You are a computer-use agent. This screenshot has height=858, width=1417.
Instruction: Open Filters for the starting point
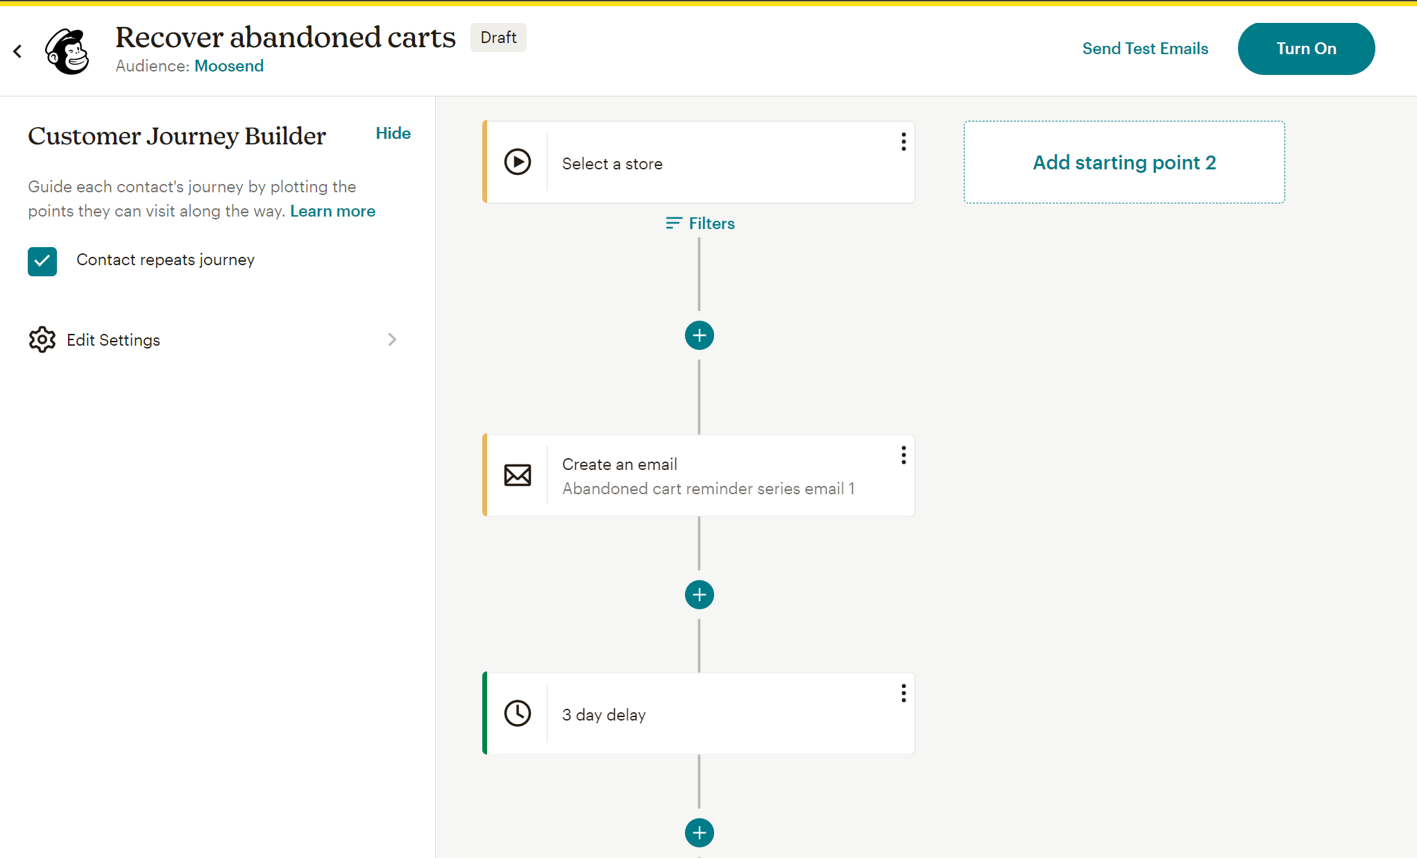click(699, 224)
